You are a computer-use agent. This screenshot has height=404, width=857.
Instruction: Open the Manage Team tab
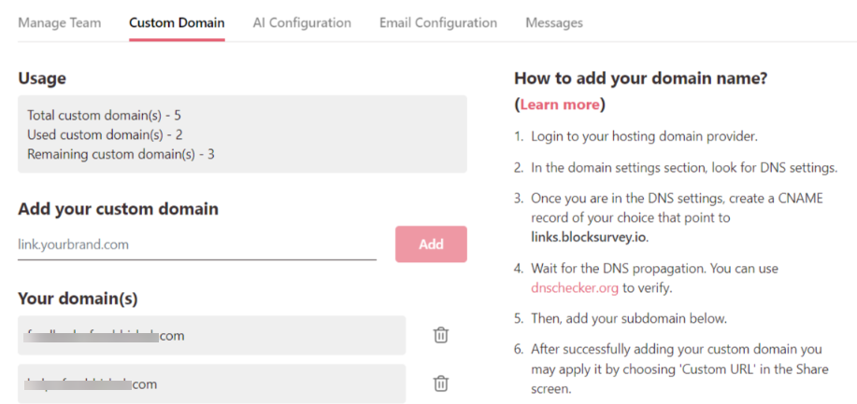(x=60, y=22)
